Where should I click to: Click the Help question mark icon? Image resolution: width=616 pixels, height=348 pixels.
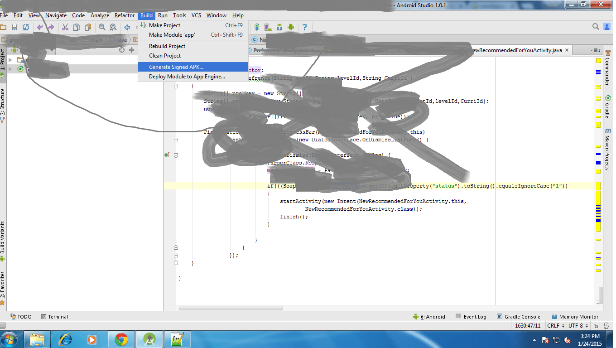[x=305, y=27]
